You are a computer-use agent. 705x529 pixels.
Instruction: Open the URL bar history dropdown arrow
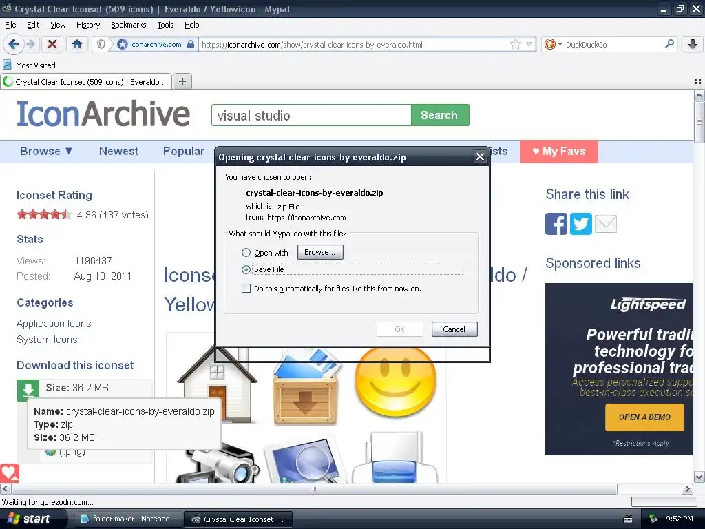click(529, 44)
